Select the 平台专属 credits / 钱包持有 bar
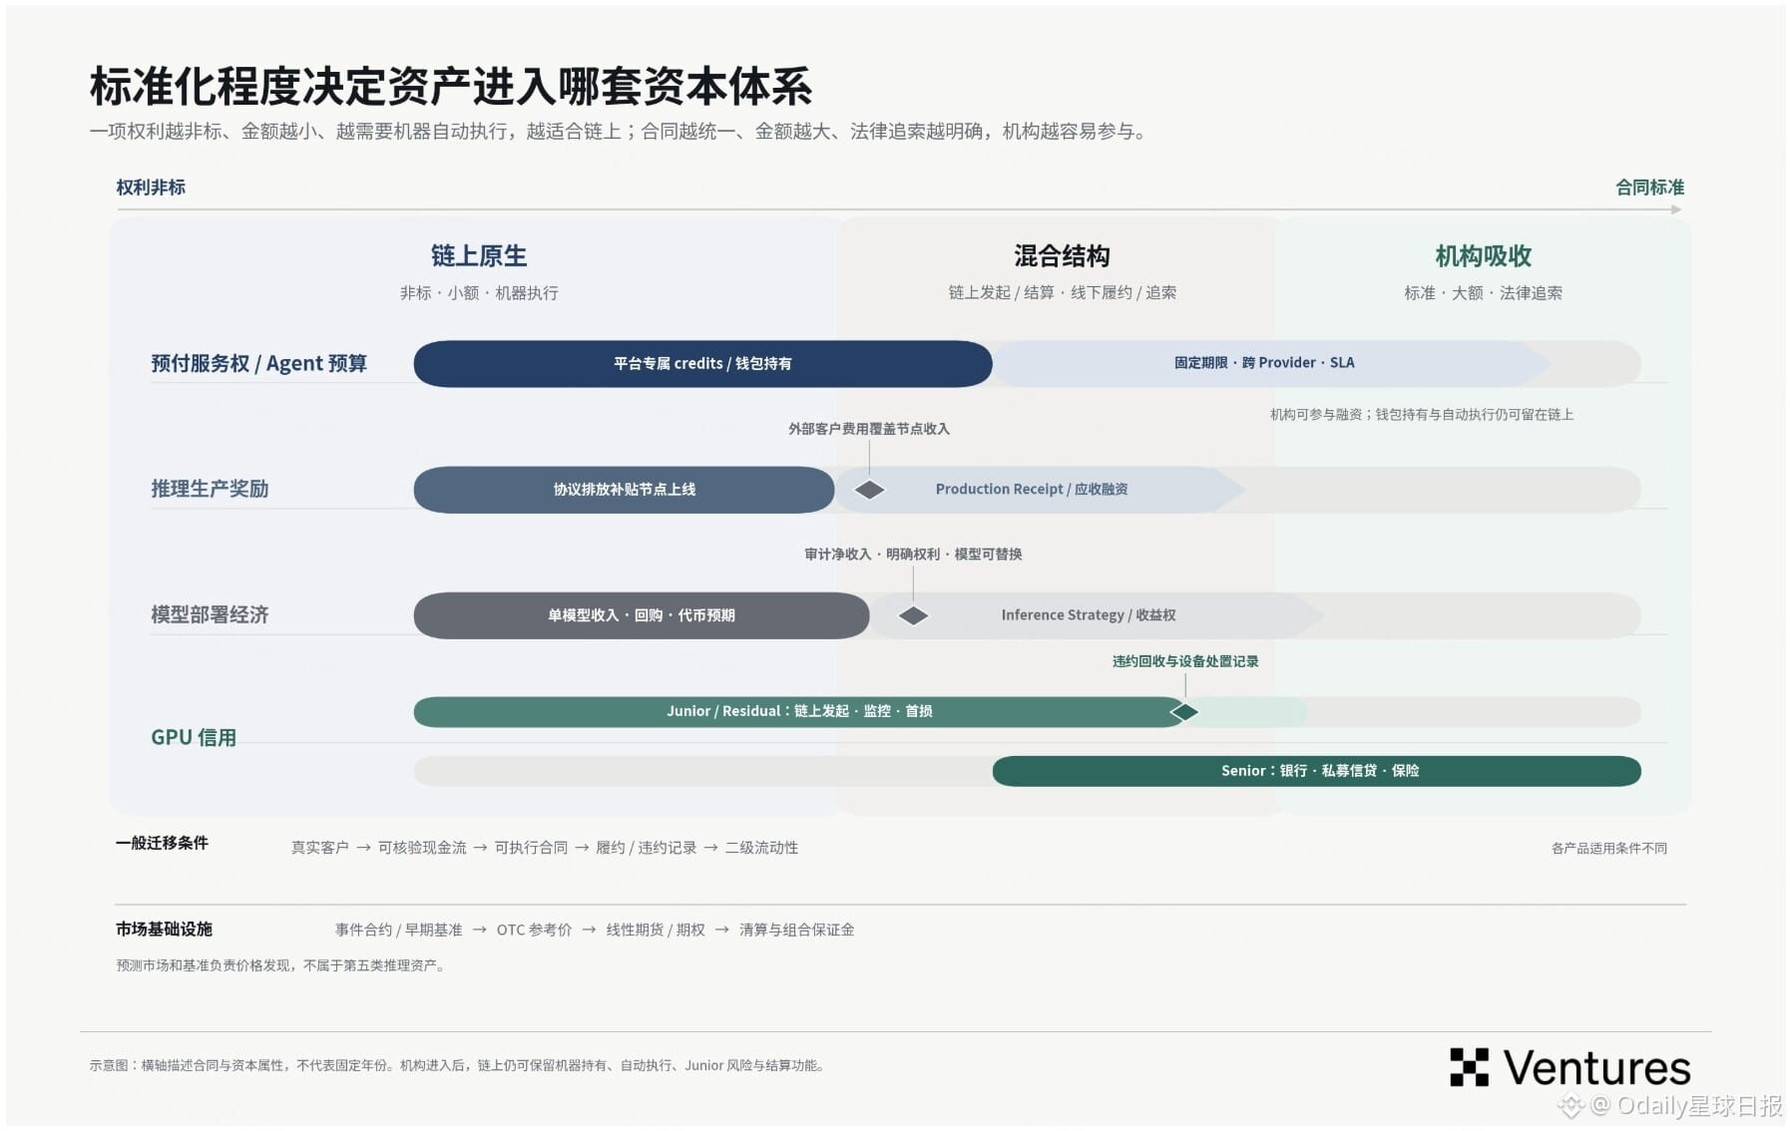Screen dimensions: 1790x1131 click(x=702, y=363)
